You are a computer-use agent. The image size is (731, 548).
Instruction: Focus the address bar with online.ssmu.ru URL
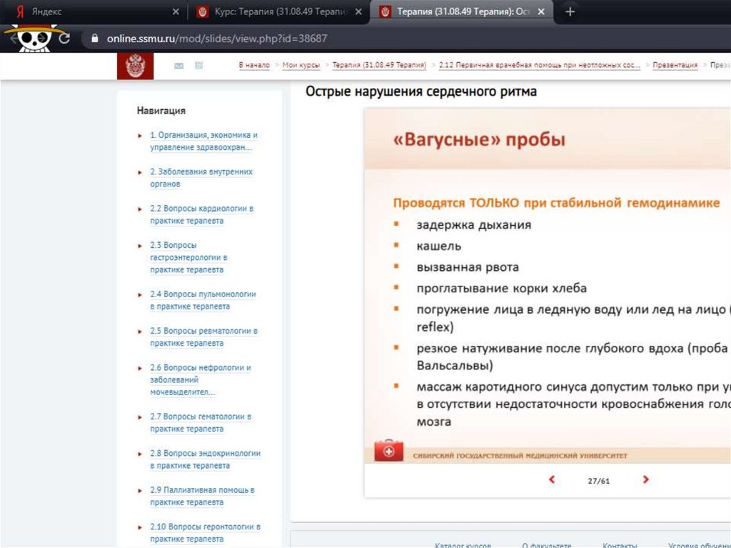coord(405,39)
